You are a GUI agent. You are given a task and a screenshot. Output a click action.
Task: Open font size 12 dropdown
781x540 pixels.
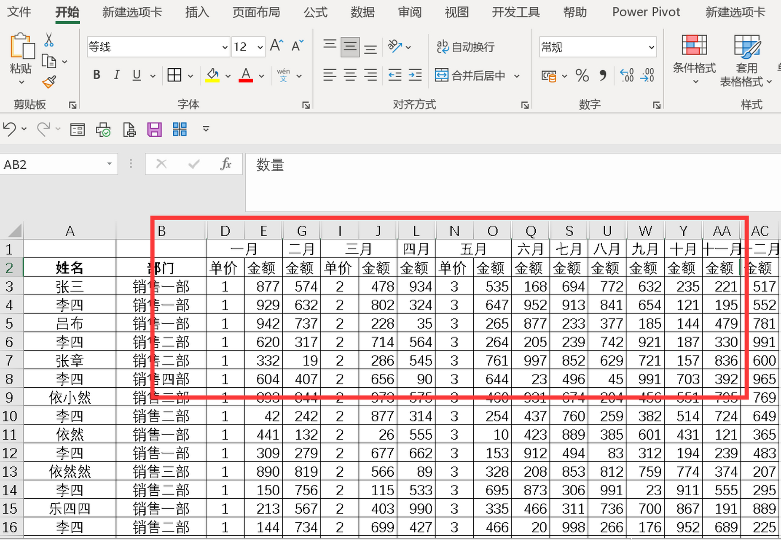click(260, 47)
